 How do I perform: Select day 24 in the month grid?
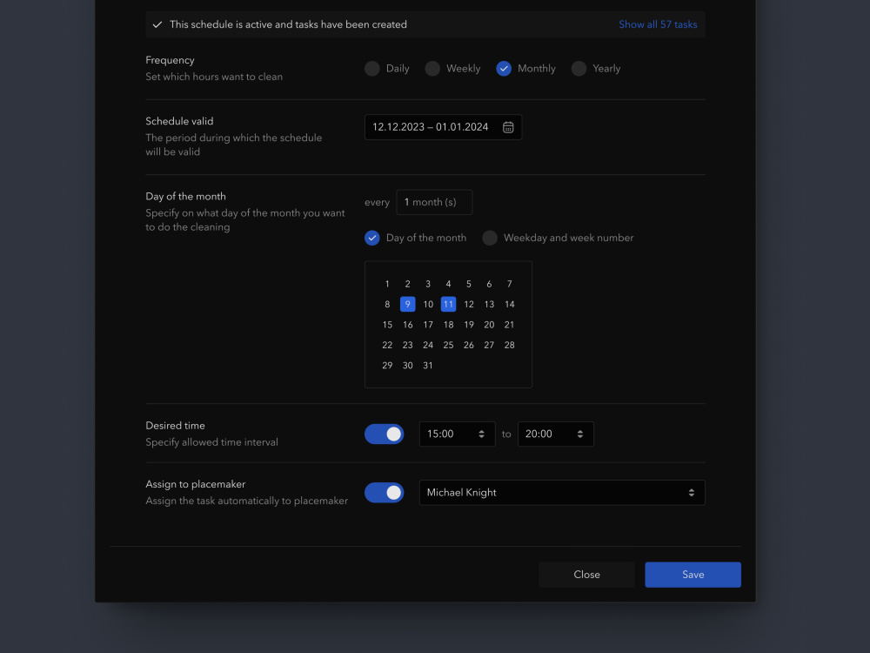click(428, 345)
